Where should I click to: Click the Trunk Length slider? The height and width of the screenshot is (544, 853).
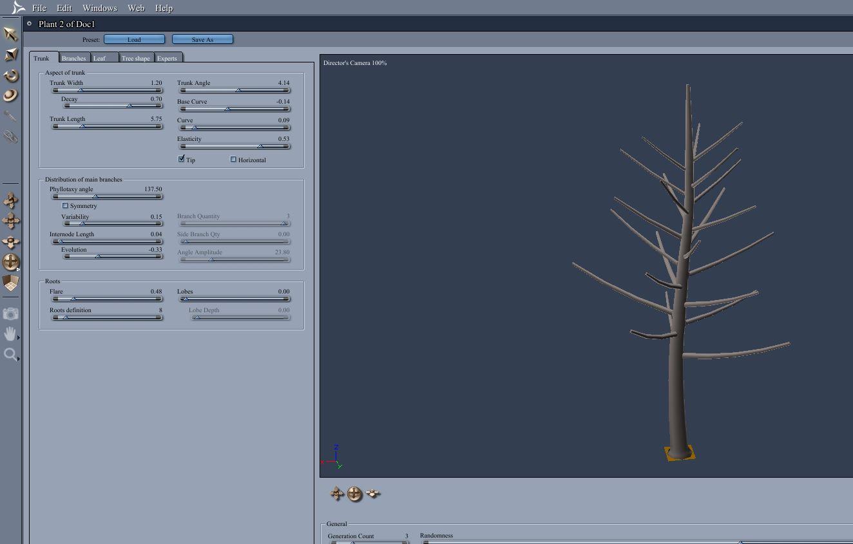point(107,126)
